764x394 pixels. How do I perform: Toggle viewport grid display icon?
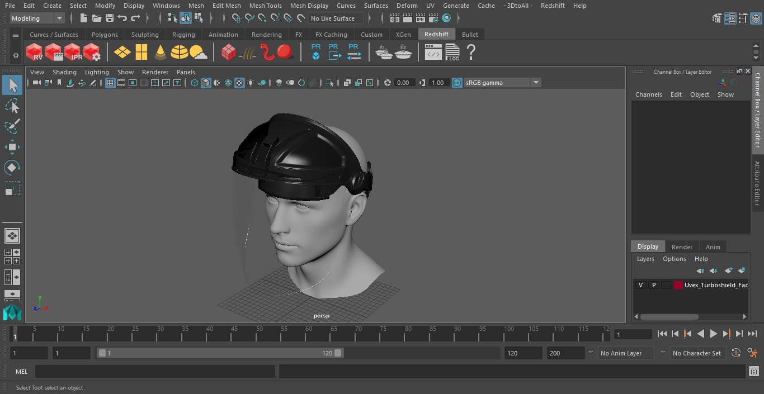coord(110,83)
